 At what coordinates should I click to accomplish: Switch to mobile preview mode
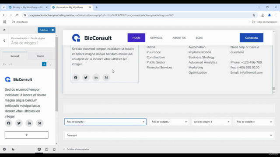pyautogui.click(x=54, y=149)
